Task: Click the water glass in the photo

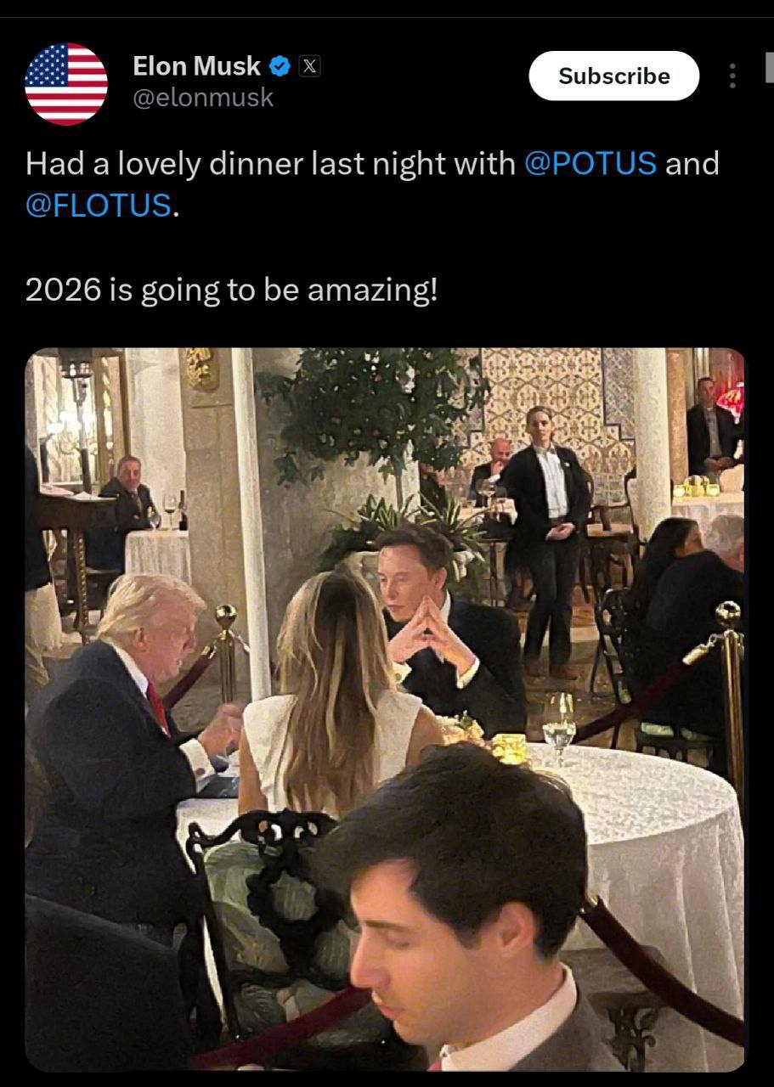Action: pyautogui.click(x=558, y=726)
